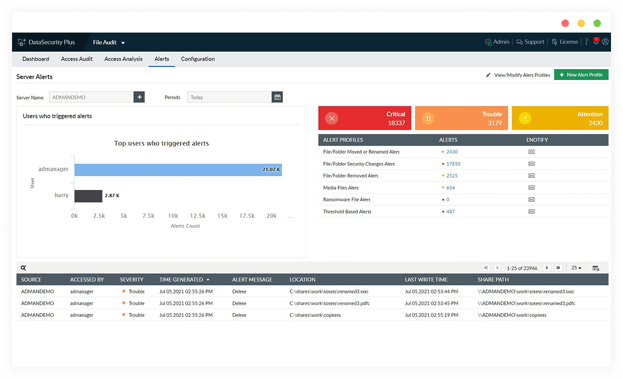The height and width of the screenshot is (379, 623).
Task: Click the plus icon next to Server Name
Action: 139,97
